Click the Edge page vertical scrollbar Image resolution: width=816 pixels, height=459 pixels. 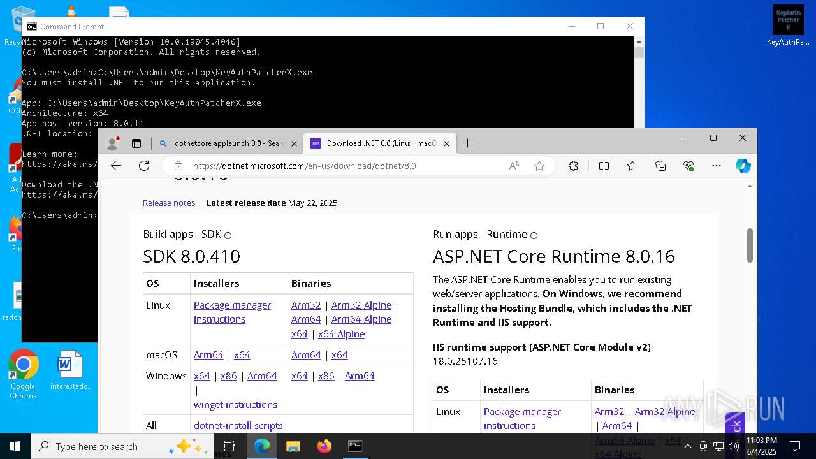pos(750,245)
